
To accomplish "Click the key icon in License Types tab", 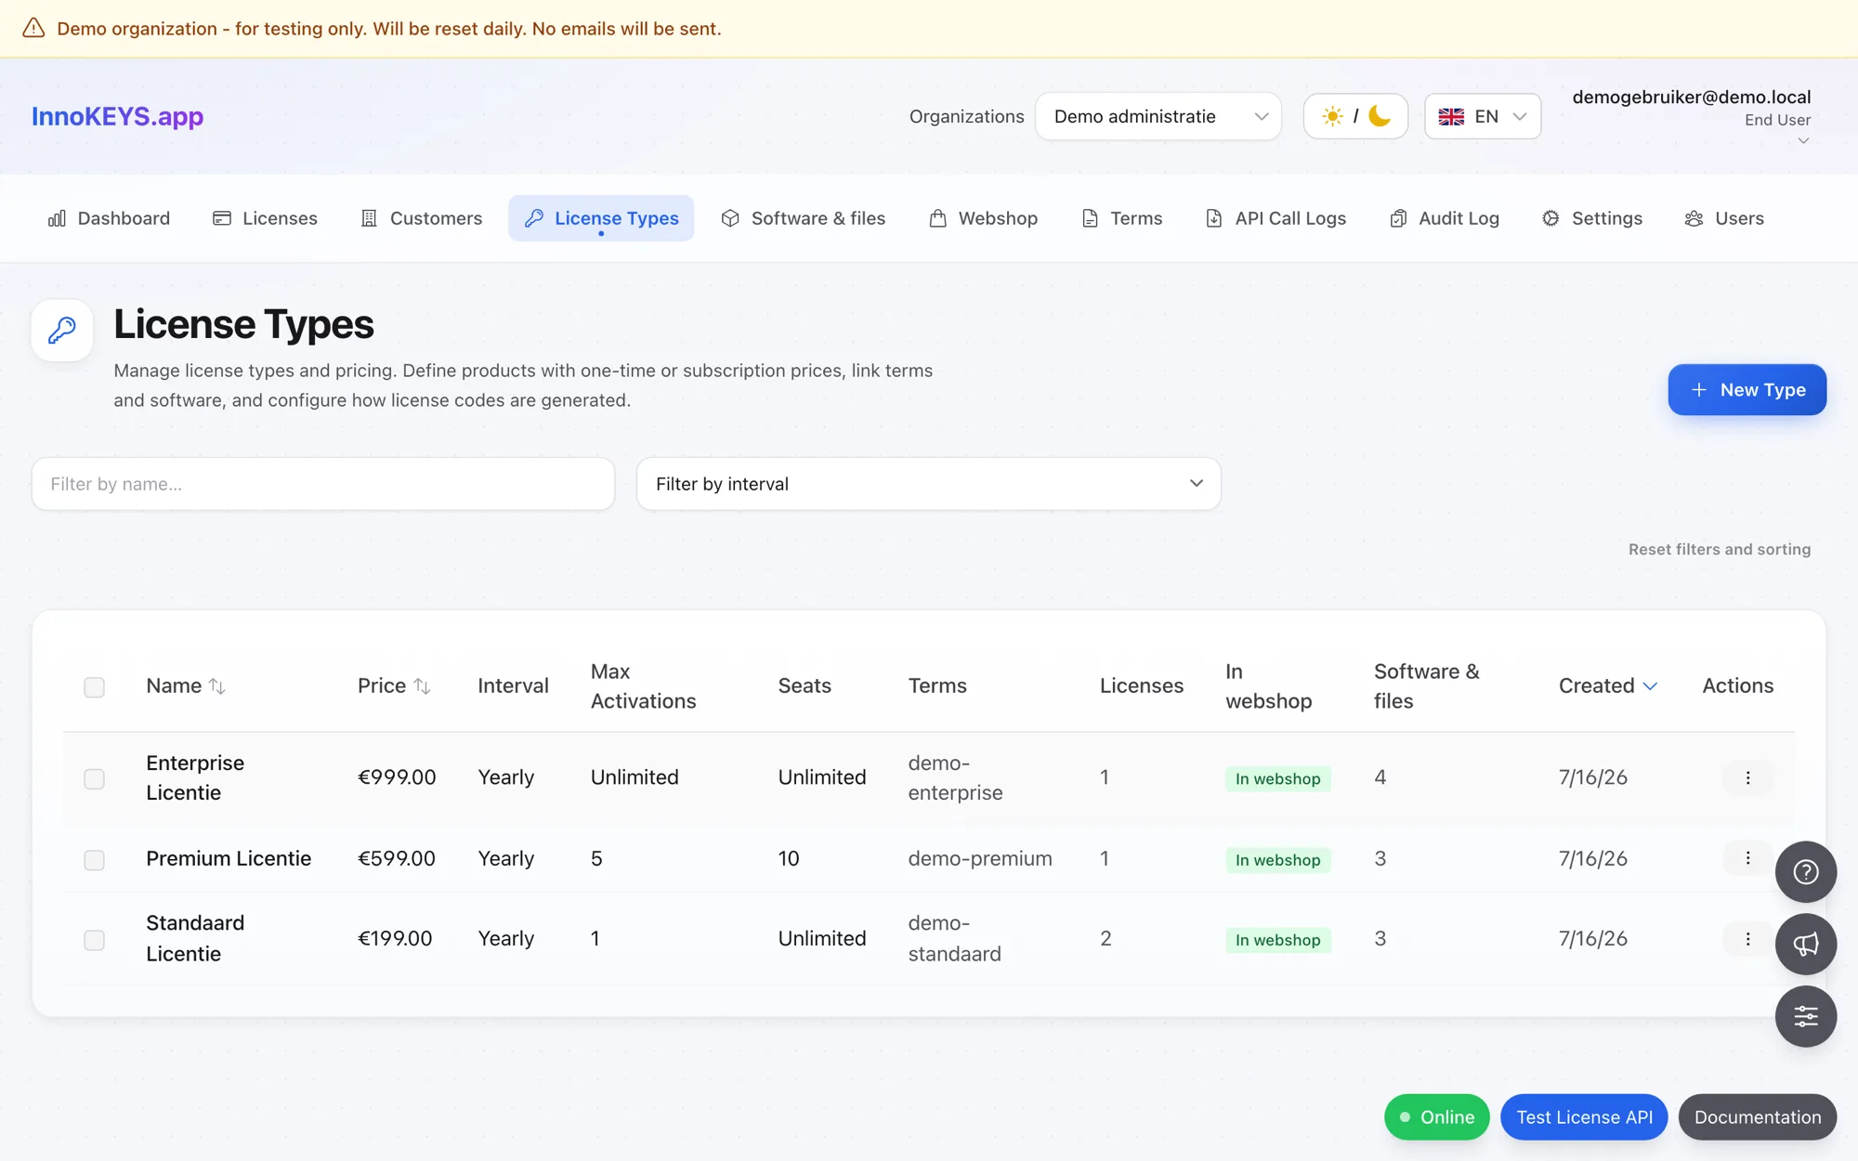I will click(x=534, y=218).
